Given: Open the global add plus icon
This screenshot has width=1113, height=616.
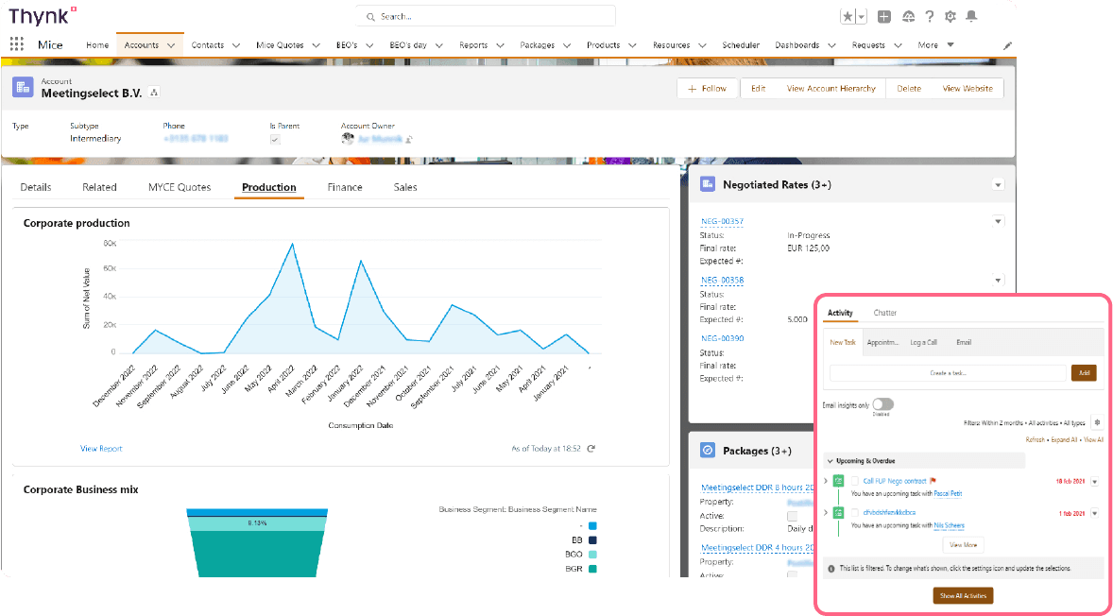Looking at the screenshot, I should (884, 15).
